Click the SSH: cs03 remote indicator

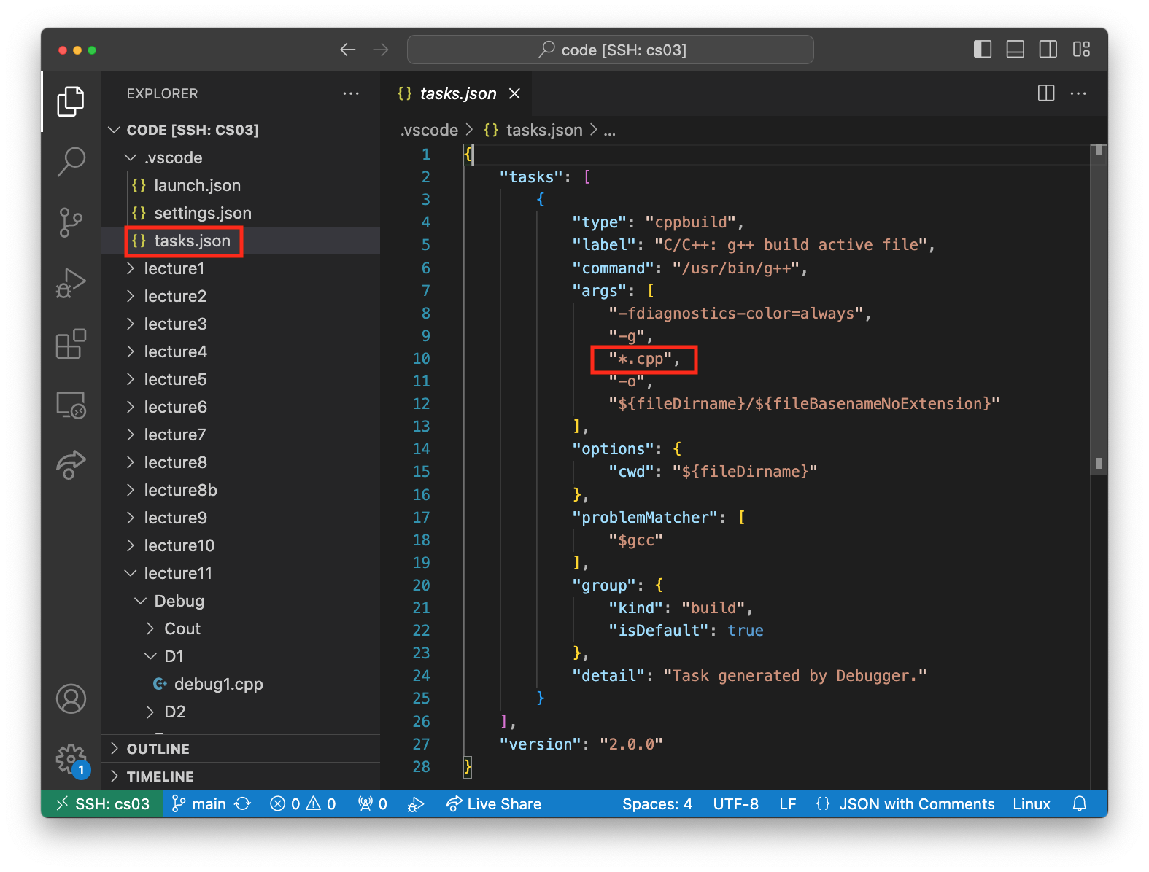(x=102, y=803)
